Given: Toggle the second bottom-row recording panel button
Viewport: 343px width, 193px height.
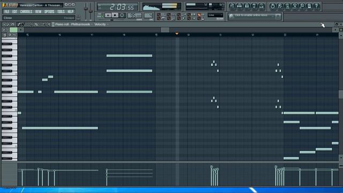Looking at the screenshot, I should coord(169,19).
